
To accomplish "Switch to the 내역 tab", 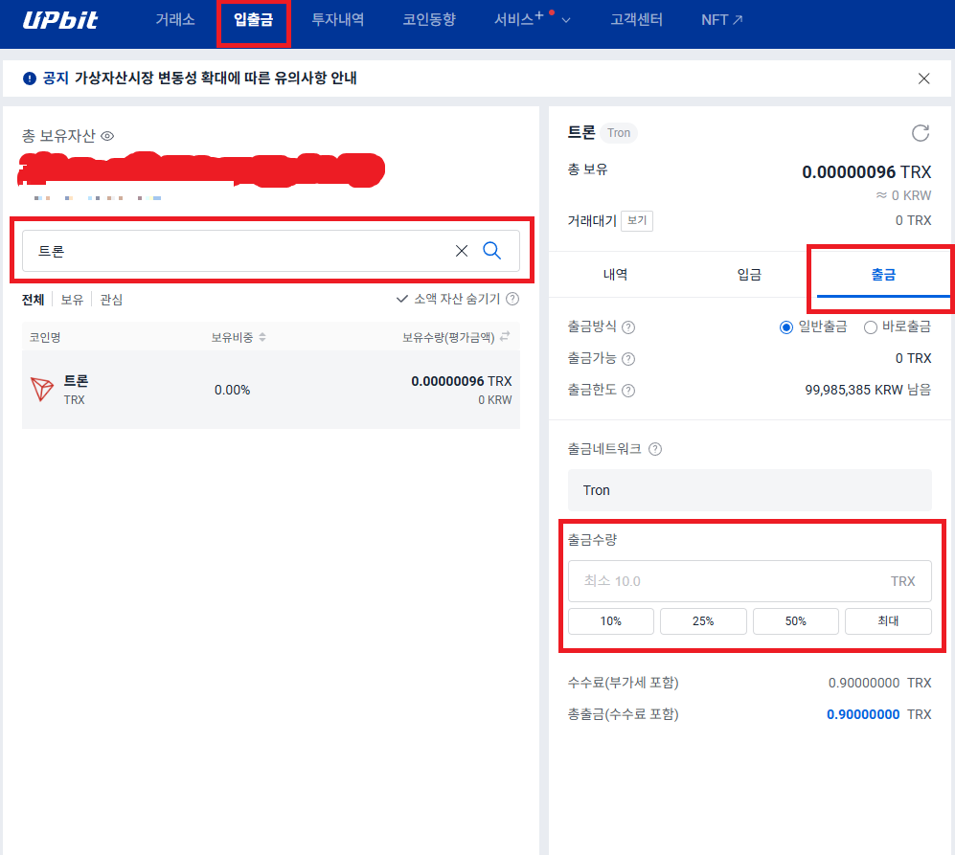I will click(x=615, y=275).
